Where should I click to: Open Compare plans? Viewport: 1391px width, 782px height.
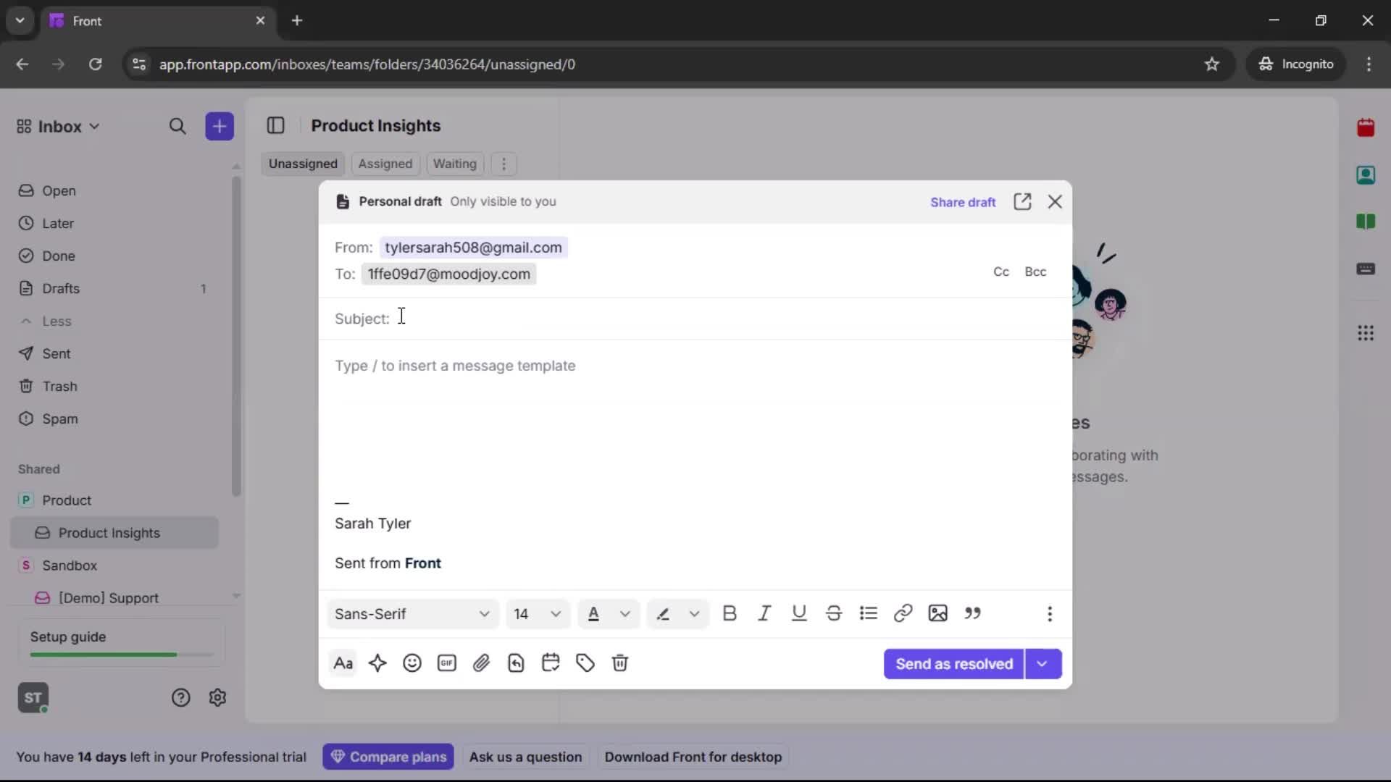pos(388,757)
